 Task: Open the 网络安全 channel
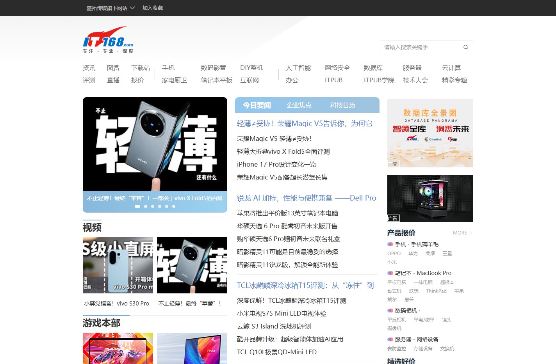[x=337, y=68]
